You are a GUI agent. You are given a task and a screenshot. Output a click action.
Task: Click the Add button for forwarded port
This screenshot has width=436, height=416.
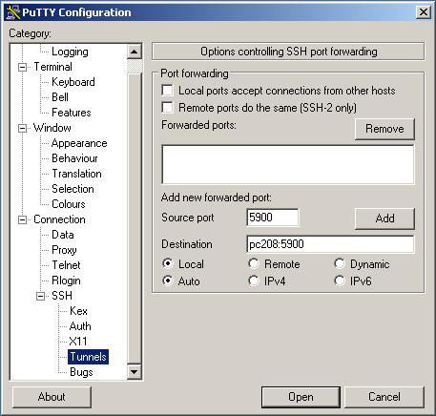pyautogui.click(x=384, y=218)
